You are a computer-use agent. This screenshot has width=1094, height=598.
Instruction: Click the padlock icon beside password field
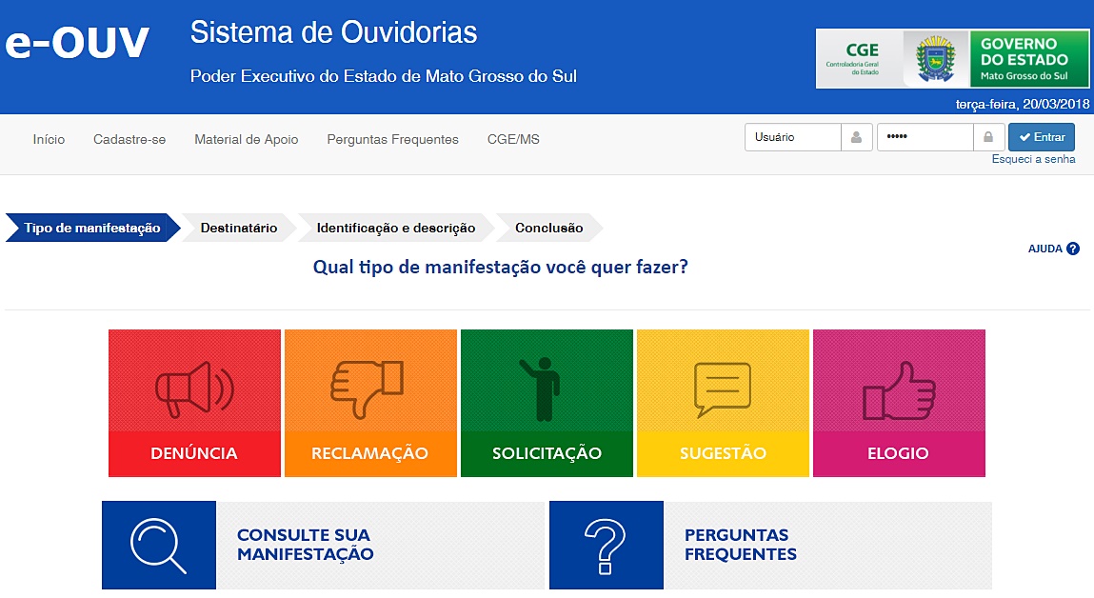point(988,137)
